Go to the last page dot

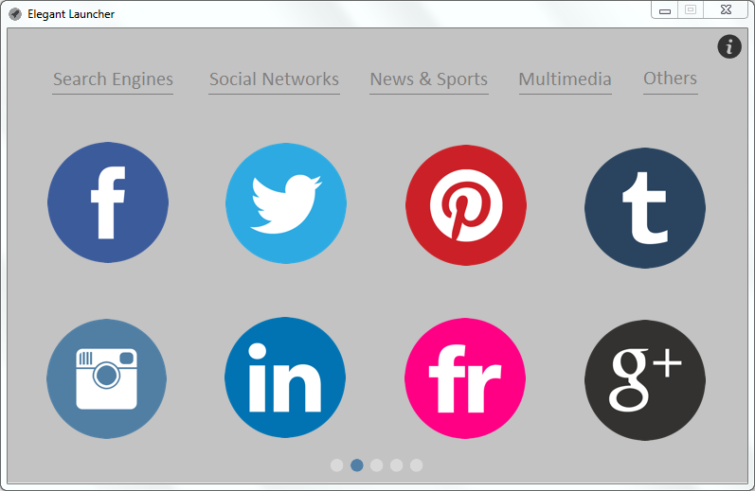point(417,465)
